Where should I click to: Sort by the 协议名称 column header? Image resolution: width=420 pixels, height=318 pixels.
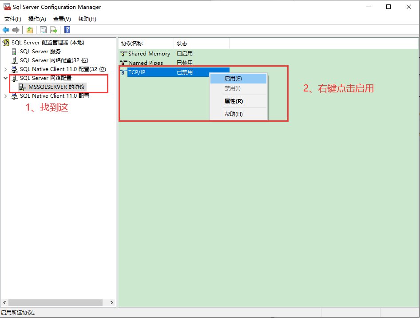[146, 44]
